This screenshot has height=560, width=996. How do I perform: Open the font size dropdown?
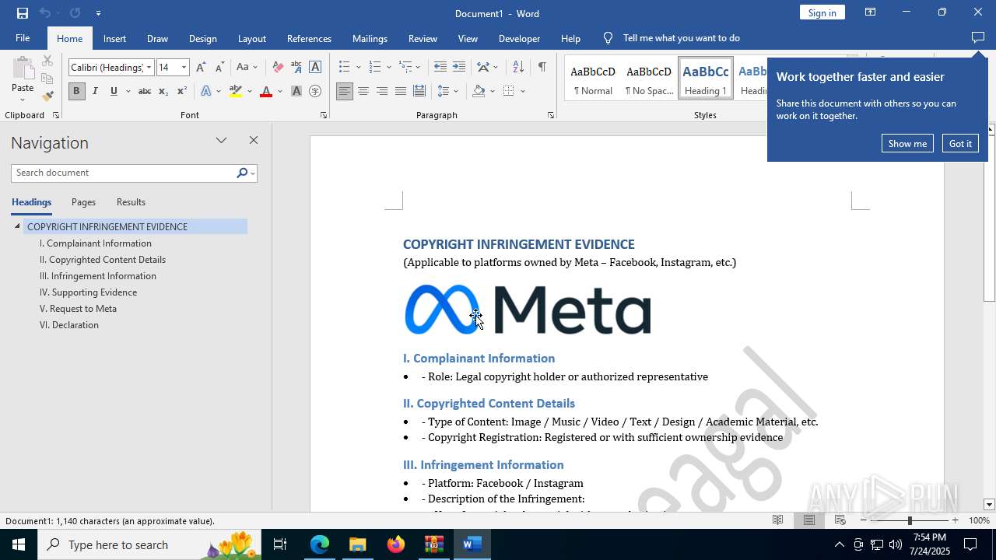click(x=184, y=68)
